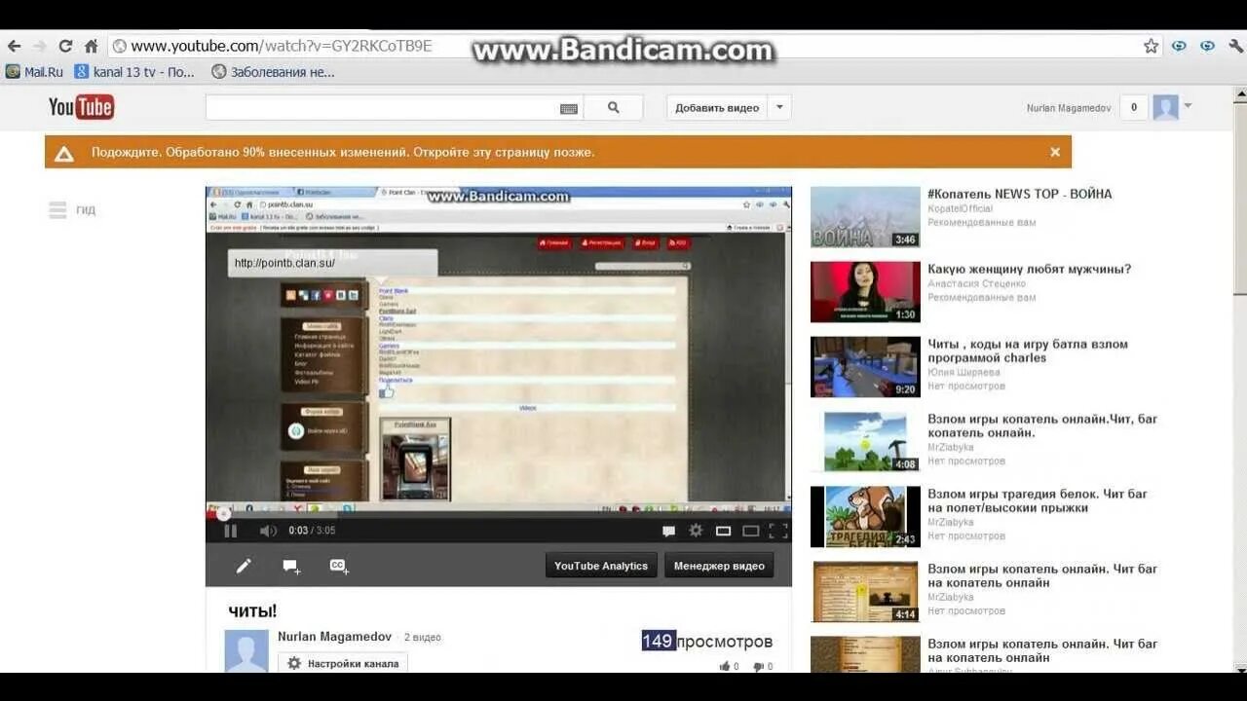This screenshot has height=701, width=1247.
Task: Open Настройки канала channel settings
Action: [x=343, y=663]
